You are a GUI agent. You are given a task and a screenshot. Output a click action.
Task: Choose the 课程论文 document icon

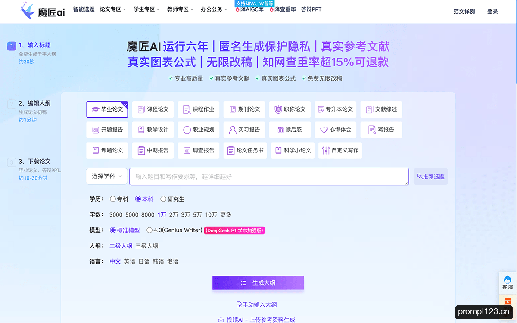(141, 109)
